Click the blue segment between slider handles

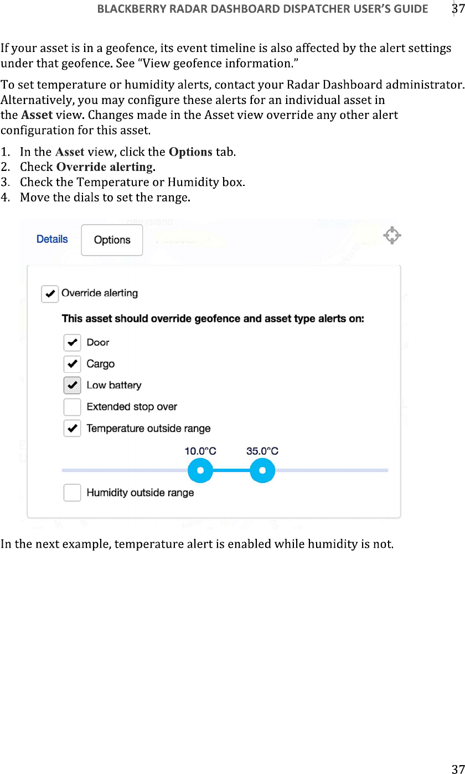231,471
